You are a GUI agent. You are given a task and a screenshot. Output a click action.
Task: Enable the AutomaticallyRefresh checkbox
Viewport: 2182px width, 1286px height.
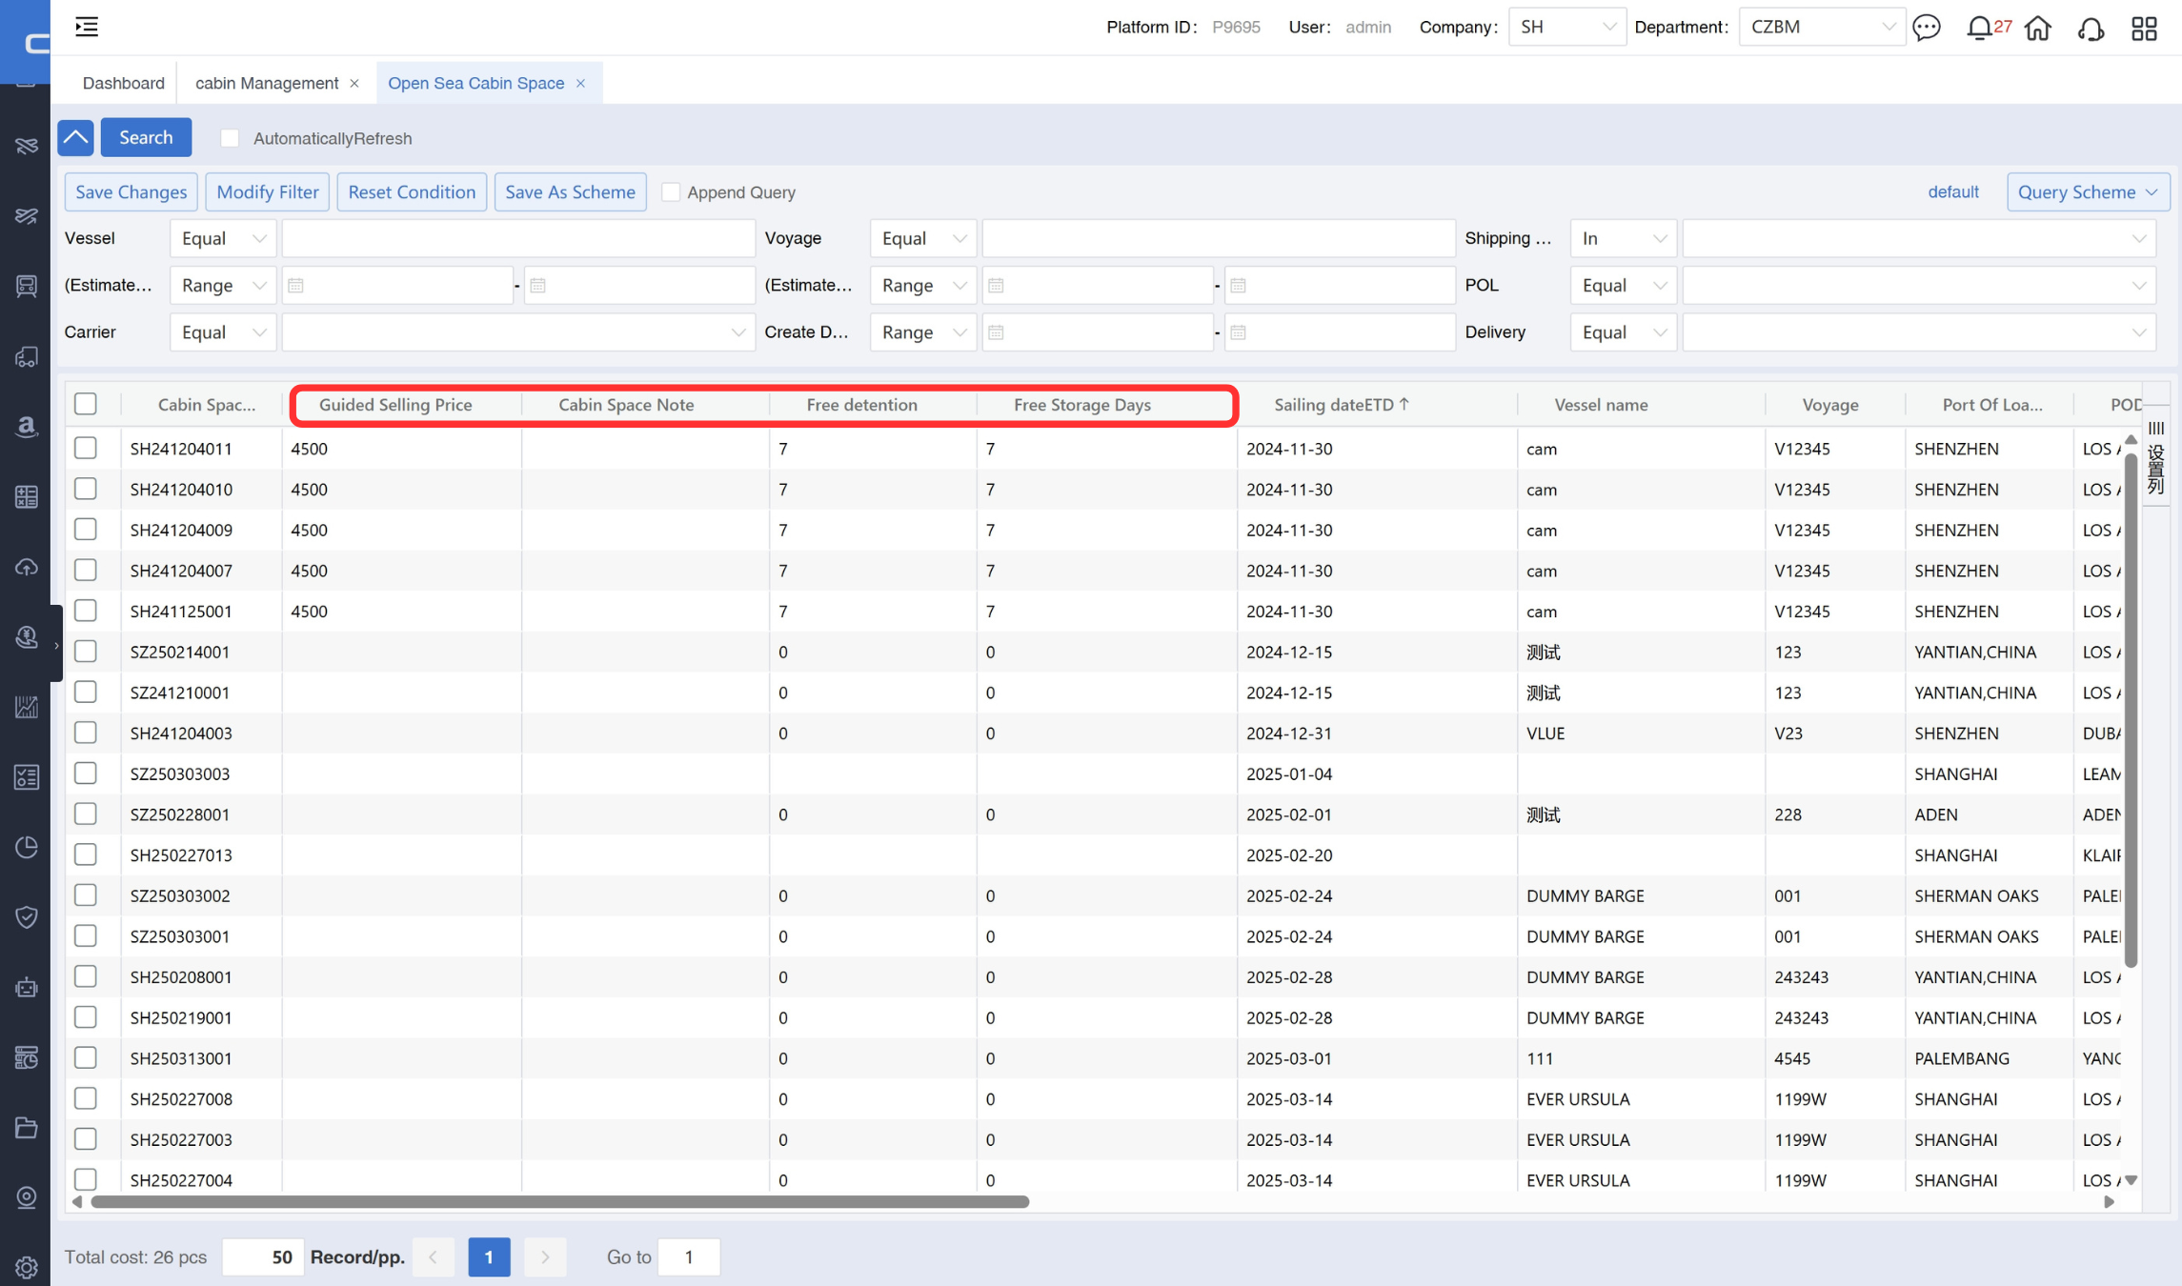point(230,138)
